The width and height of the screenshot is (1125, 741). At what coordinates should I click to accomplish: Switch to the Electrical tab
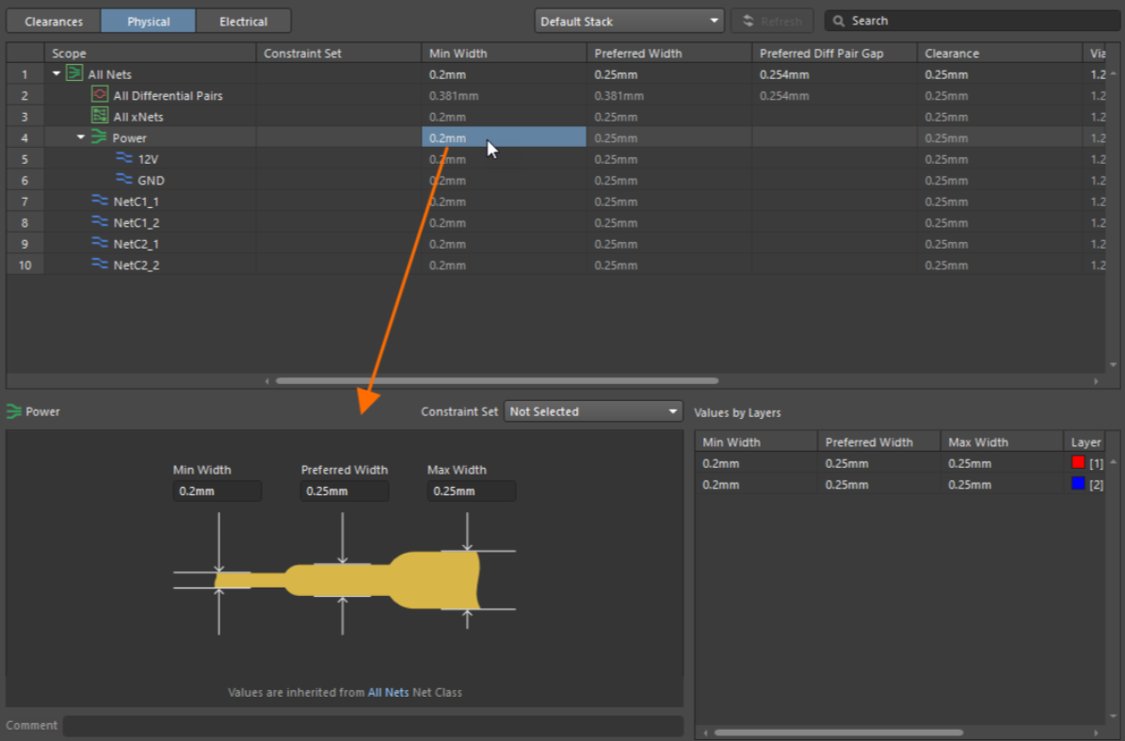243,21
